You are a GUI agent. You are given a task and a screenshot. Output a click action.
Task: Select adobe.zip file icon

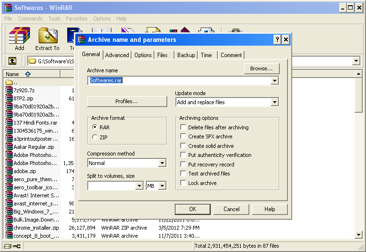[9, 171]
